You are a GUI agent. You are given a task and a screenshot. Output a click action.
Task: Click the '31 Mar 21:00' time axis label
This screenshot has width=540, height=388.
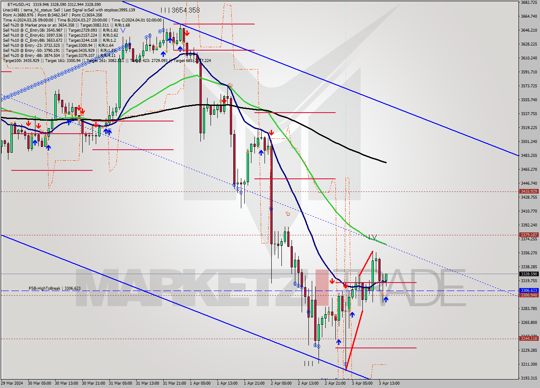(175, 383)
